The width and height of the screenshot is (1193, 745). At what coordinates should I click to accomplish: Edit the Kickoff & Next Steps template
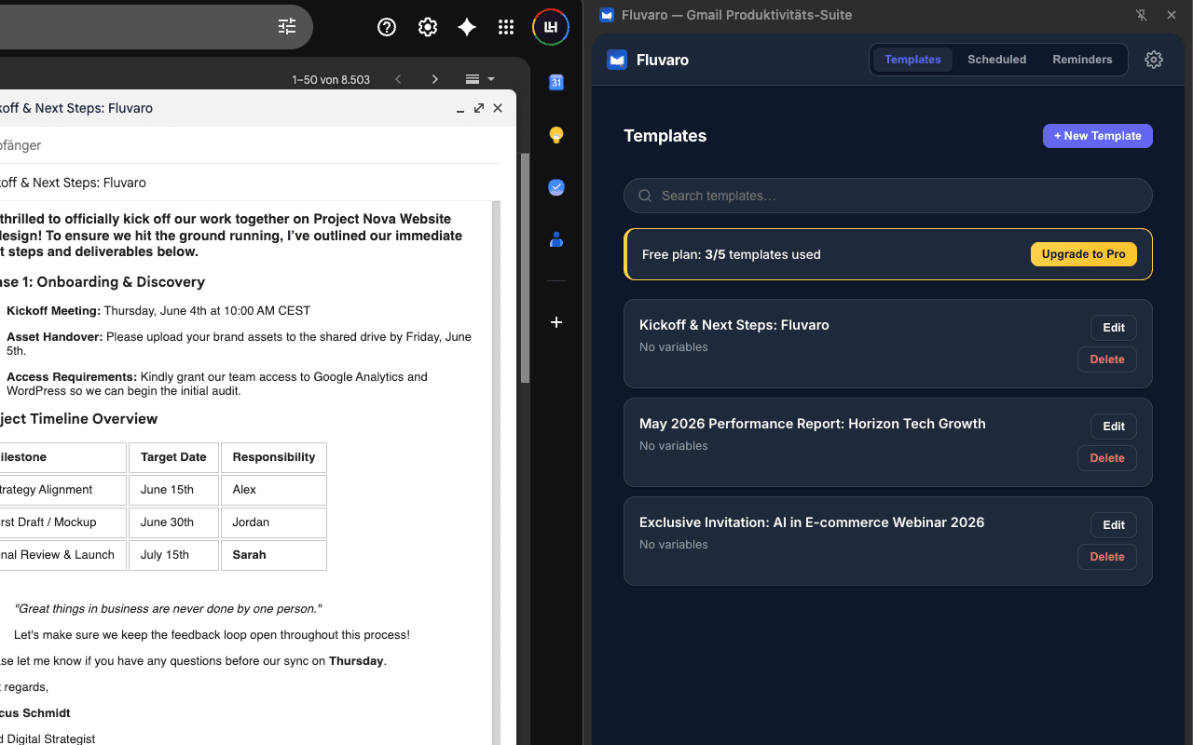(1114, 328)
